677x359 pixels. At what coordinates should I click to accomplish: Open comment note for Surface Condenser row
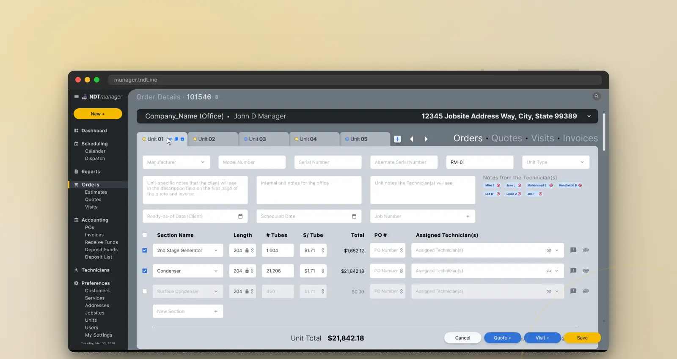coord(573,291)
